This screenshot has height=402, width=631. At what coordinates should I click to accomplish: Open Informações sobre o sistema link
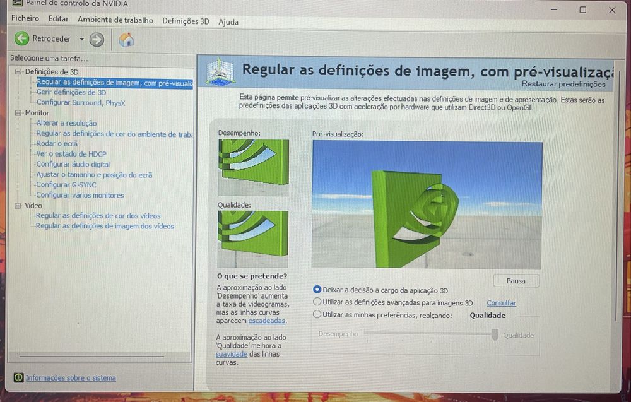point(71,378)
